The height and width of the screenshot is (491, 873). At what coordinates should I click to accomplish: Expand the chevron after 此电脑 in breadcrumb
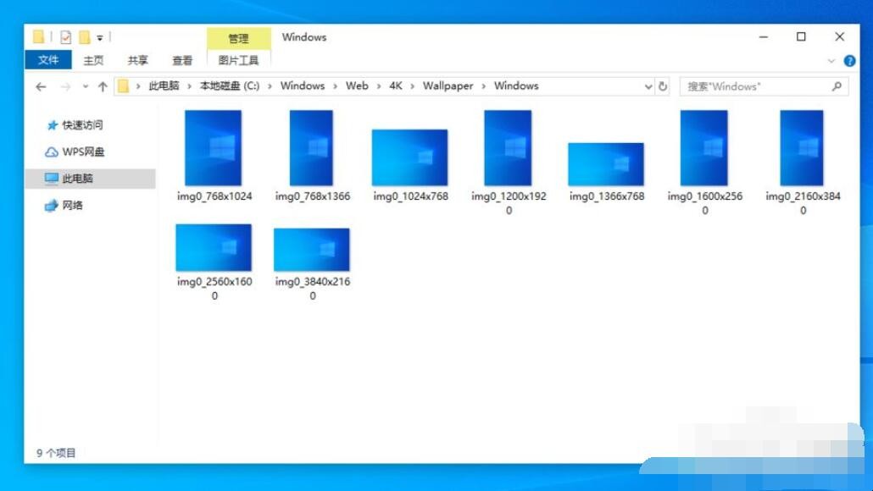click(x=189, y=86)
